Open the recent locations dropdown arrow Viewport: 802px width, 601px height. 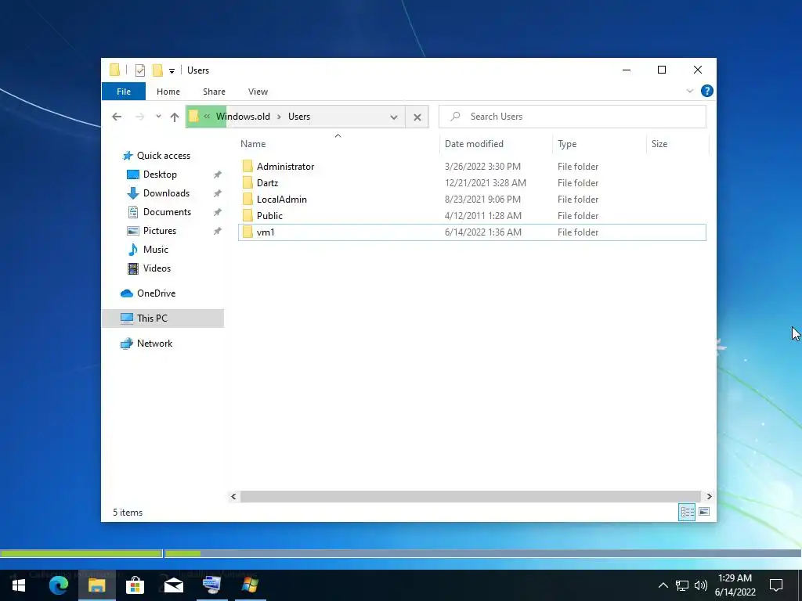[x=158, y=117]
